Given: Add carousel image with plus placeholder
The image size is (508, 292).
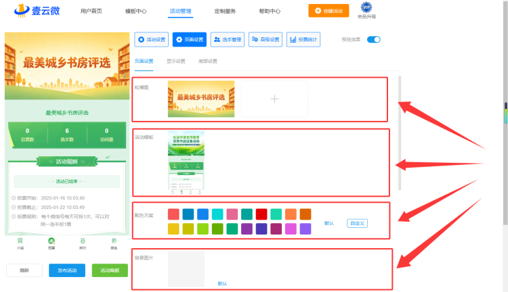Looking at the screenshot, I should pyautogui.click(x=274, y=99).
